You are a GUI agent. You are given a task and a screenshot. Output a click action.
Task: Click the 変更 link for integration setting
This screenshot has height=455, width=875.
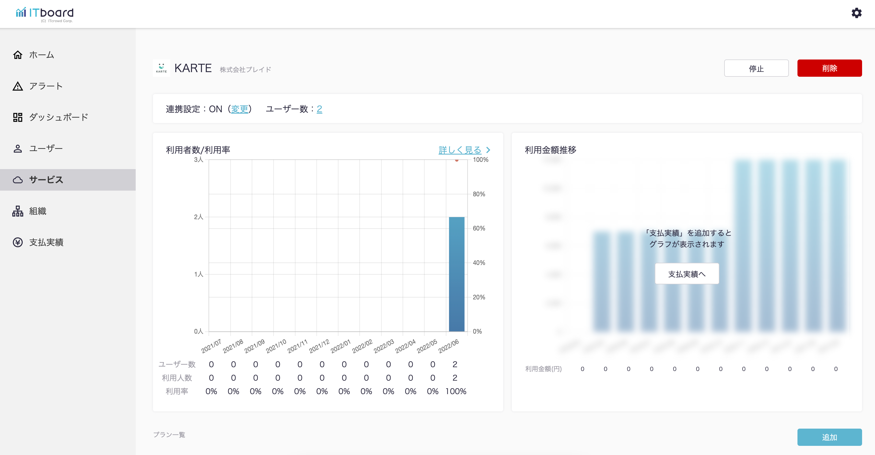pos(239,109)
